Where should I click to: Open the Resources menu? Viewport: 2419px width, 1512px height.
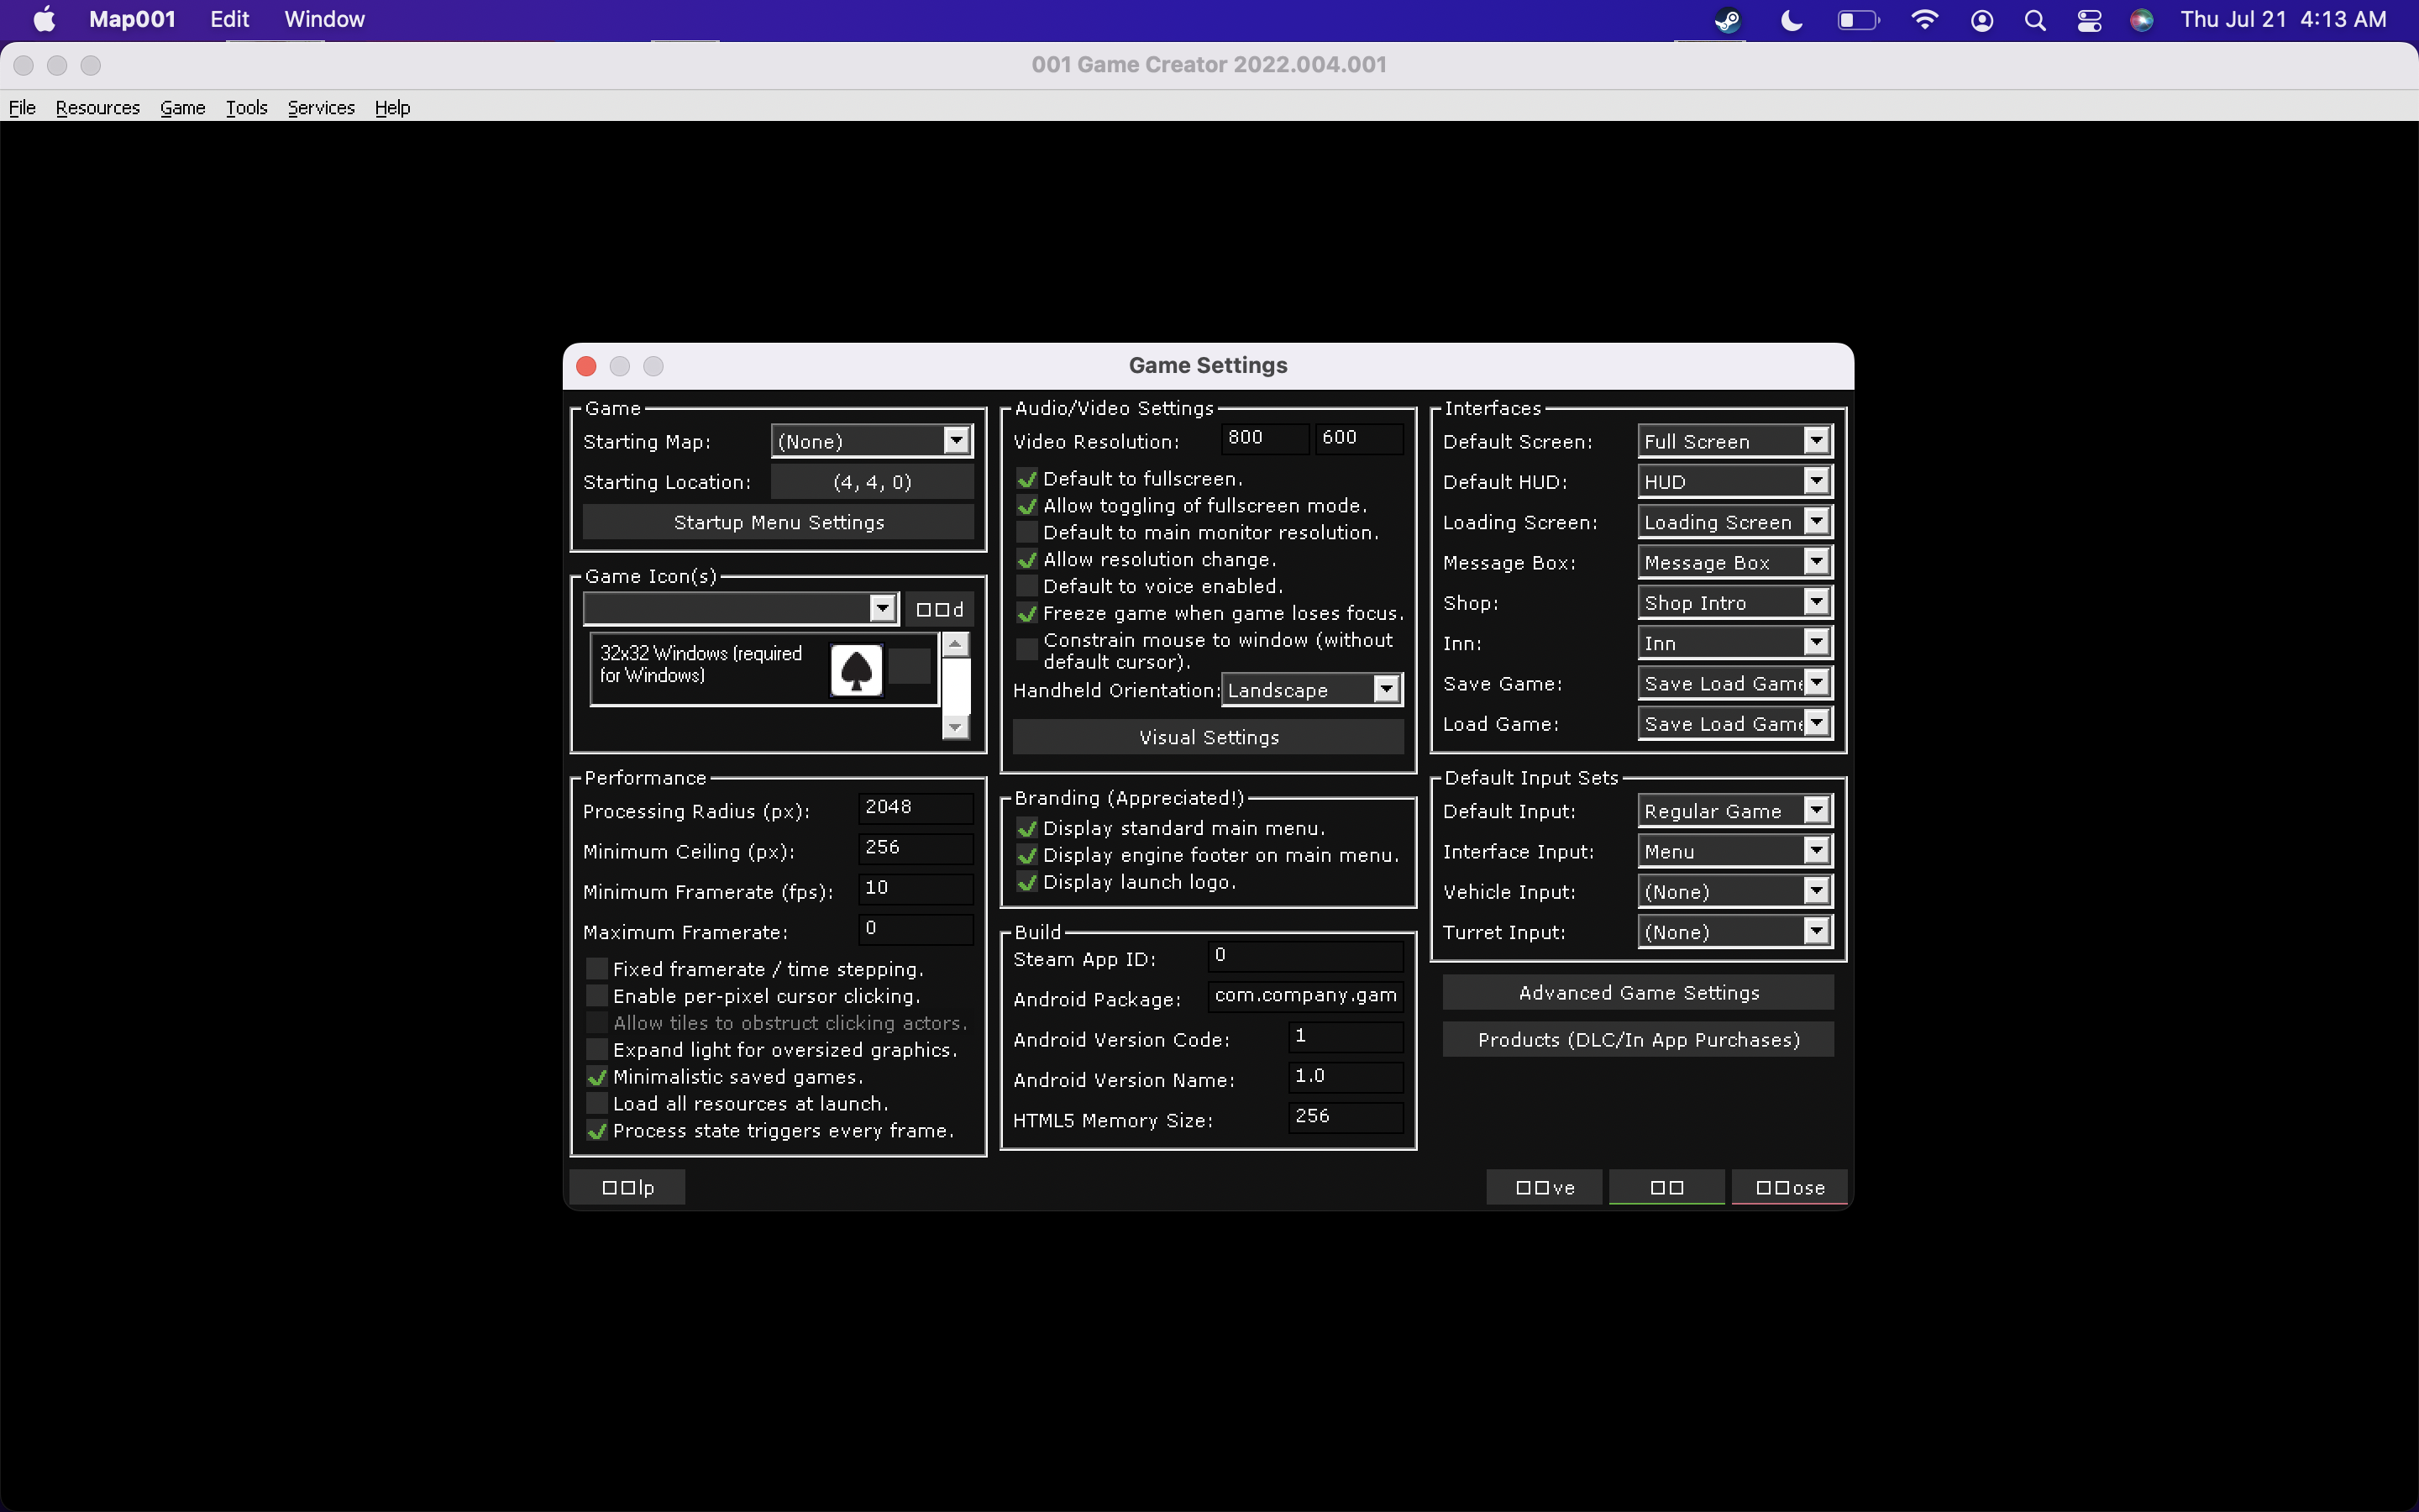[98, 107]
